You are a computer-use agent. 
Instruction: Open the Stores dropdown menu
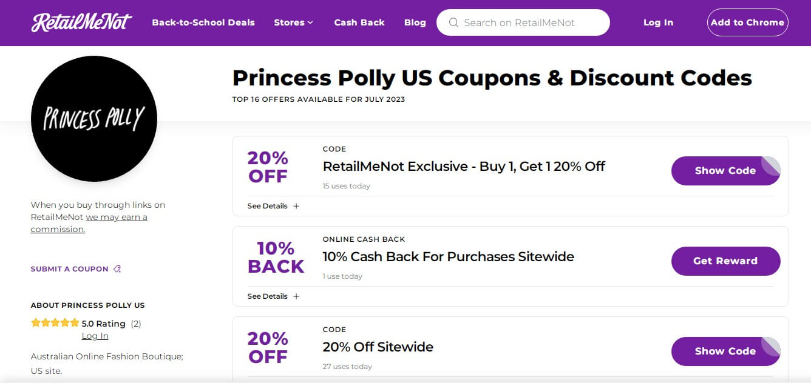pyautogui.click(x=294, y=22)
